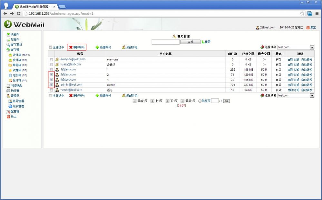322x200 pixels.
Task: Click the 查找 search button
Action: (x=190, y=42)
